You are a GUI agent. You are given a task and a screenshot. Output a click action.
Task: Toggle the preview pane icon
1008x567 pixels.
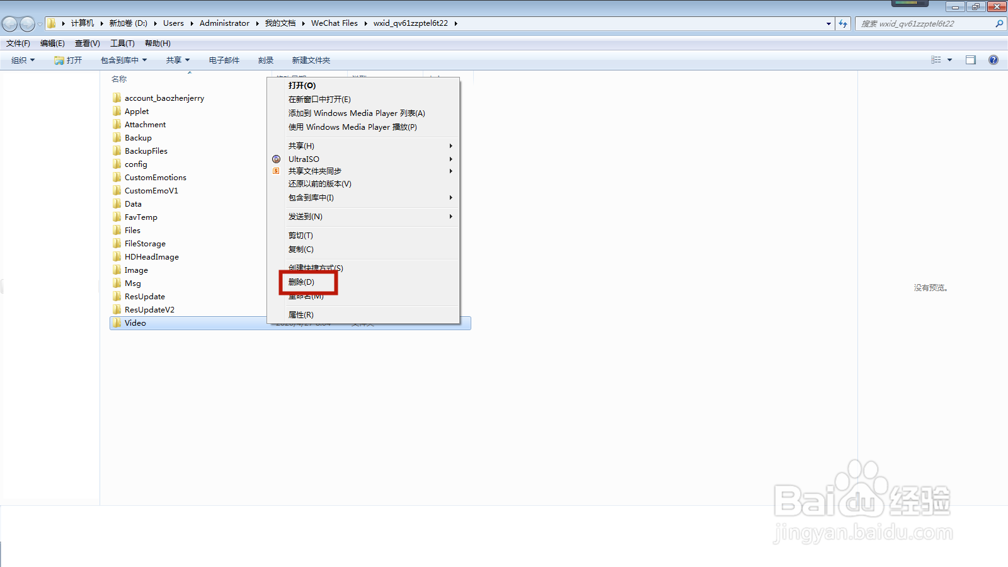pos(971,60)
